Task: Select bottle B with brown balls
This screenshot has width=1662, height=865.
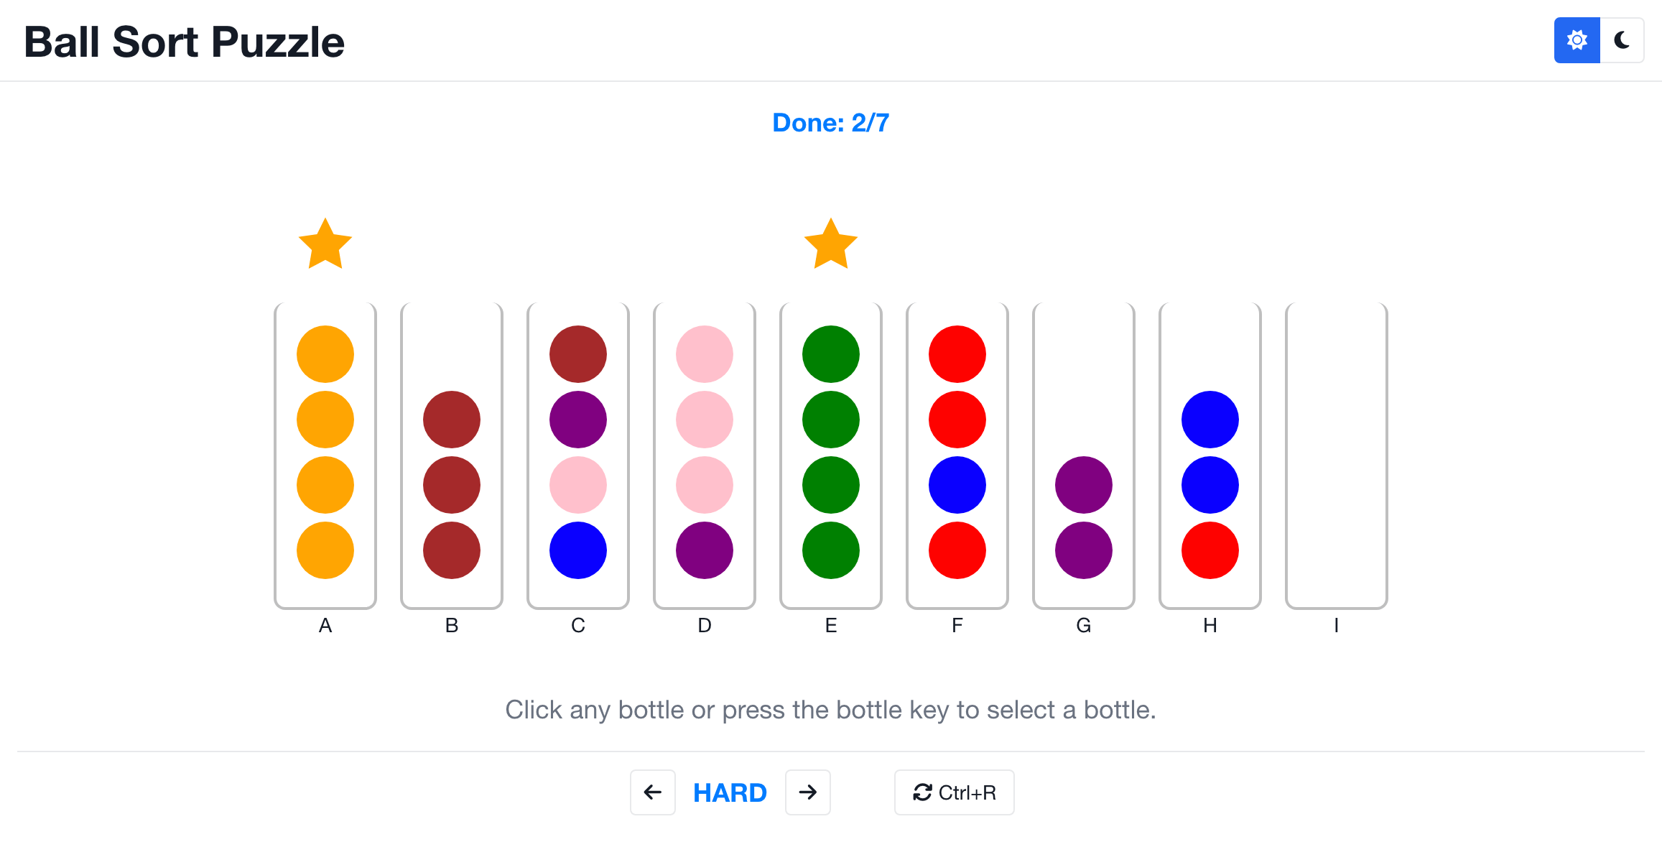Action: [452, 456]
